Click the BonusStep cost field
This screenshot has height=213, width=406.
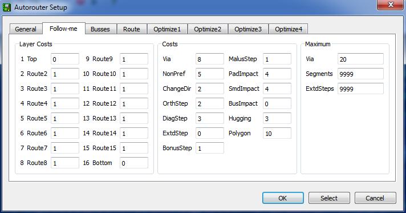pos(210,148)
